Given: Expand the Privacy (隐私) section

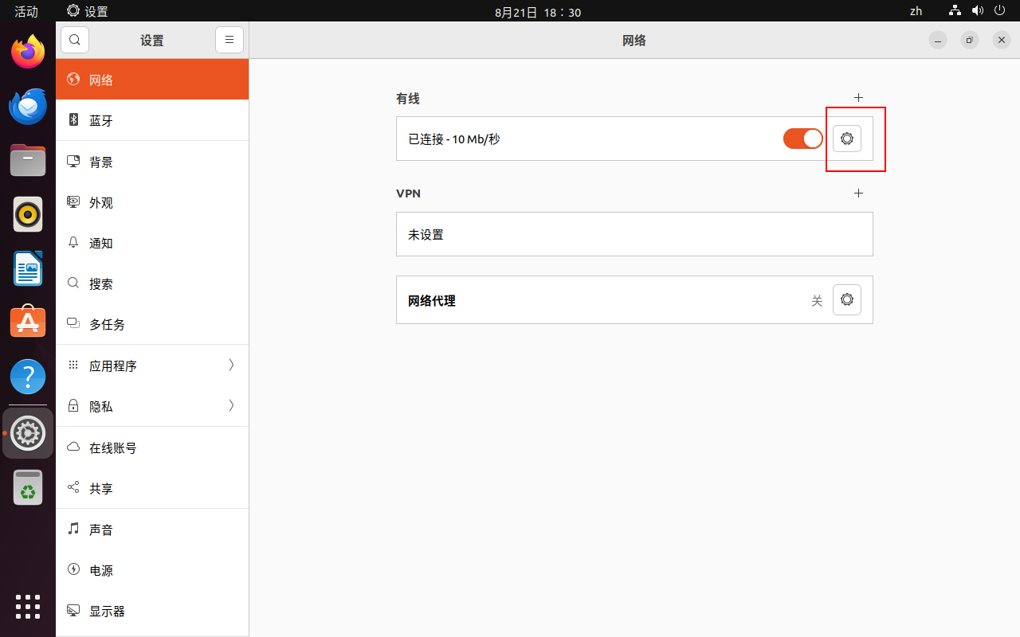Looking at the screenshot, I should click(151, 406).
